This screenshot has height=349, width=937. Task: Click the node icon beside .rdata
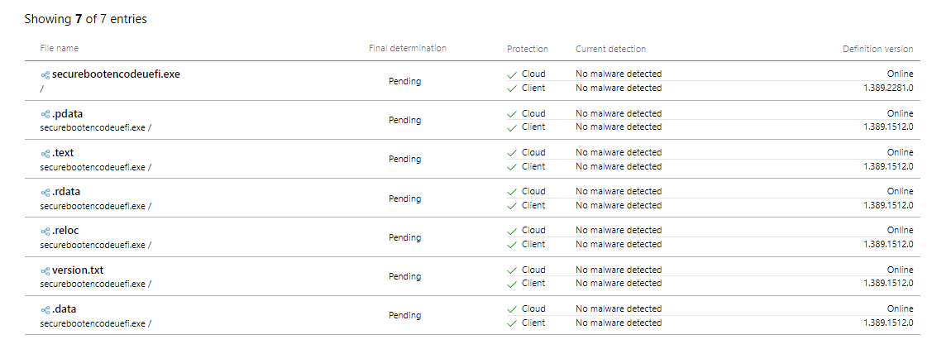(45, 193)
